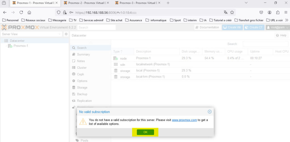Image resolution: width=290 pixels, height=142 pixels.
Task: Bookmark this page with the star
Action: pos(232,12)
